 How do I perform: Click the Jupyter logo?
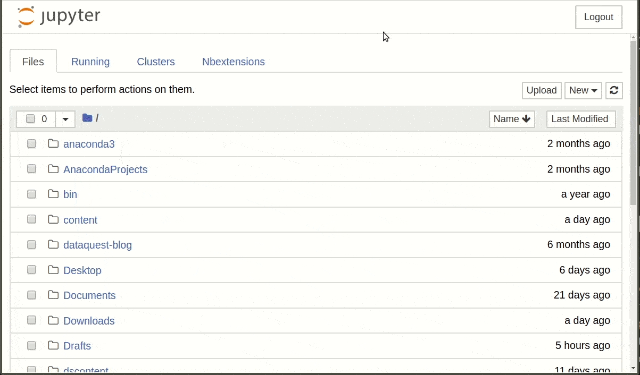pos(59,17)
